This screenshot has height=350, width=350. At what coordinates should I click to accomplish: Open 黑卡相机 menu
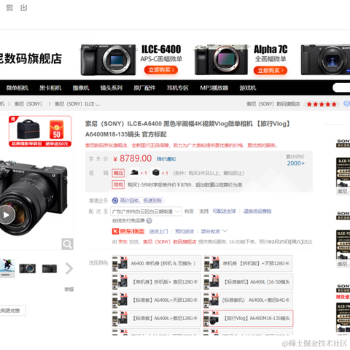pos(50,88)
